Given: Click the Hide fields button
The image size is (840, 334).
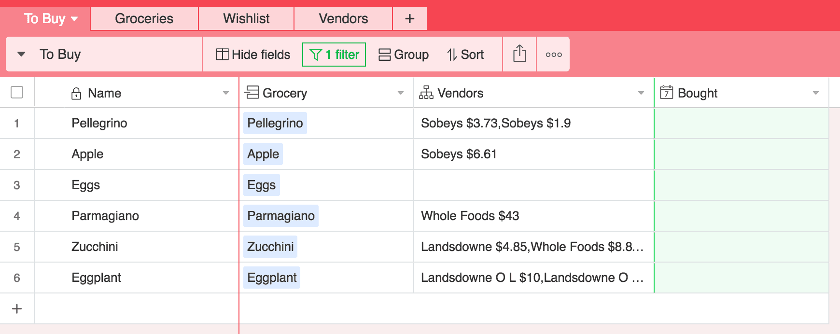Looking at the screenshot, I should [253, 55].
